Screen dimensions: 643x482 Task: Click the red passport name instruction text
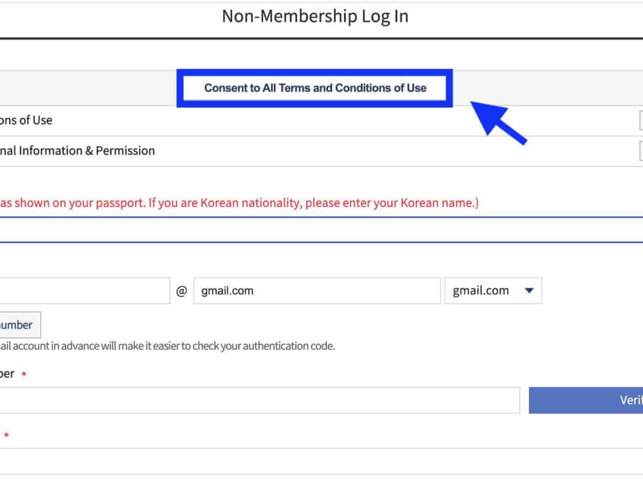pyautogui.click(x=239, y=203)
